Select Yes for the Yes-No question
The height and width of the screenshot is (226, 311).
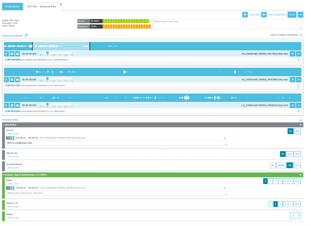297,131
